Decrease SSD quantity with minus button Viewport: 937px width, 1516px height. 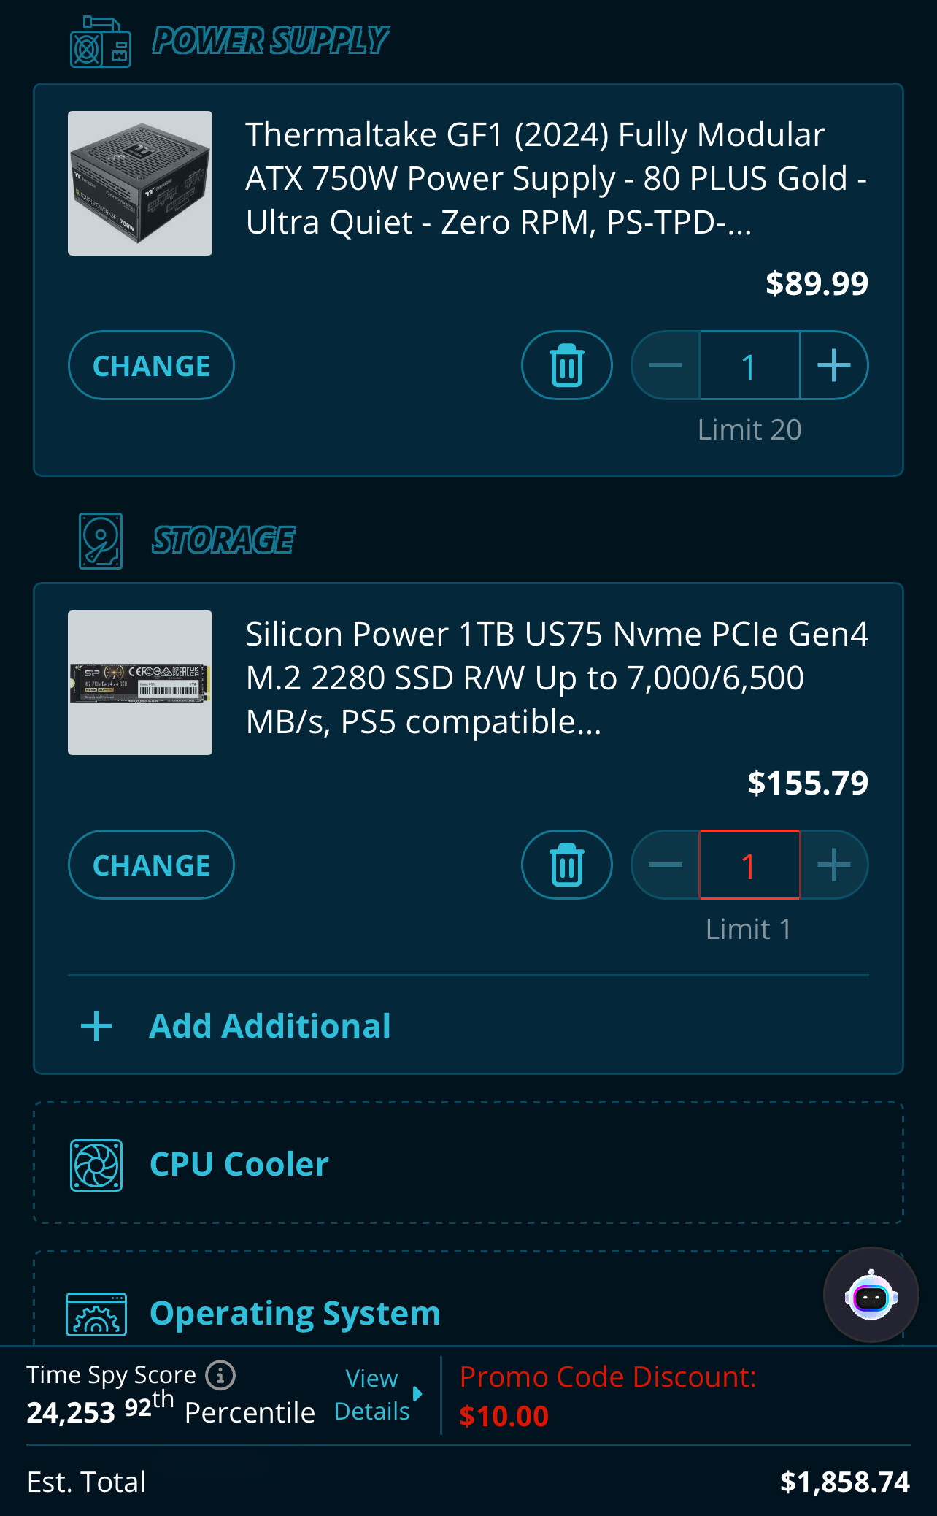(666, 865)
